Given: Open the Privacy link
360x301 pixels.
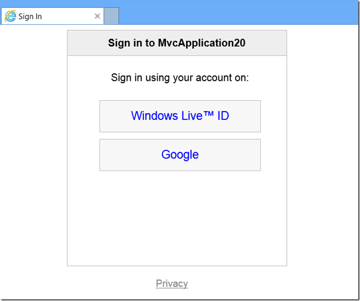Looking at the screenshot, I should (x=172, y=283).
